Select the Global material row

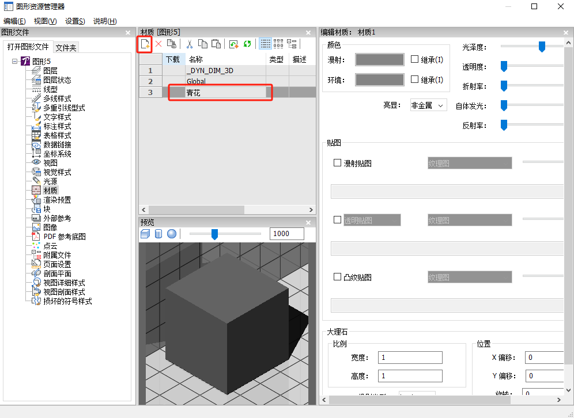tap(227, 81)
